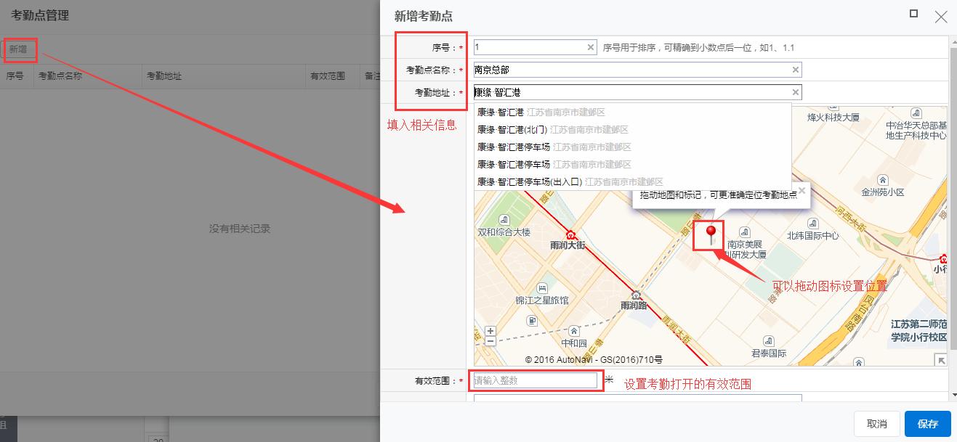Click the 新增 button in toolbar
957x442 pixels.
(18, 49)
